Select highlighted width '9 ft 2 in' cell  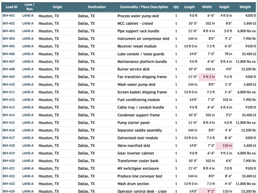pyautogui.click(x=207, y=77)
